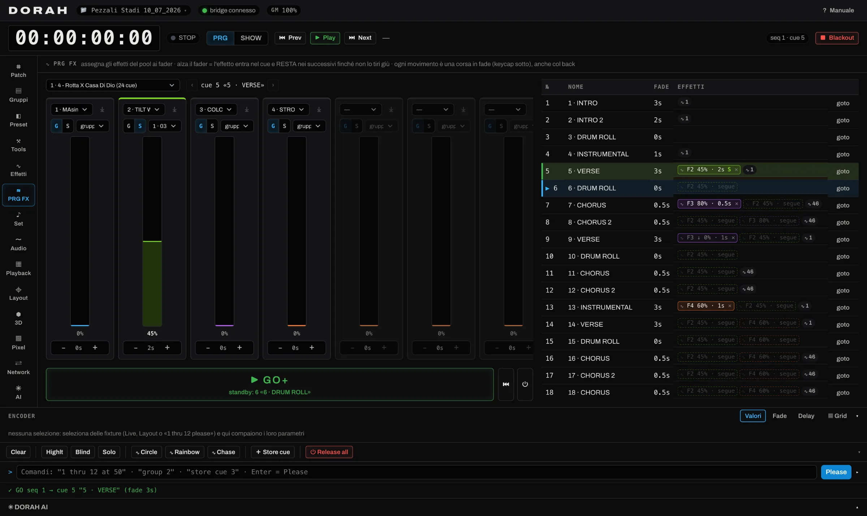Open the Manuale help link
Image resolution: width=867 pixels, height=516 pixels.
tap(838, 10)
